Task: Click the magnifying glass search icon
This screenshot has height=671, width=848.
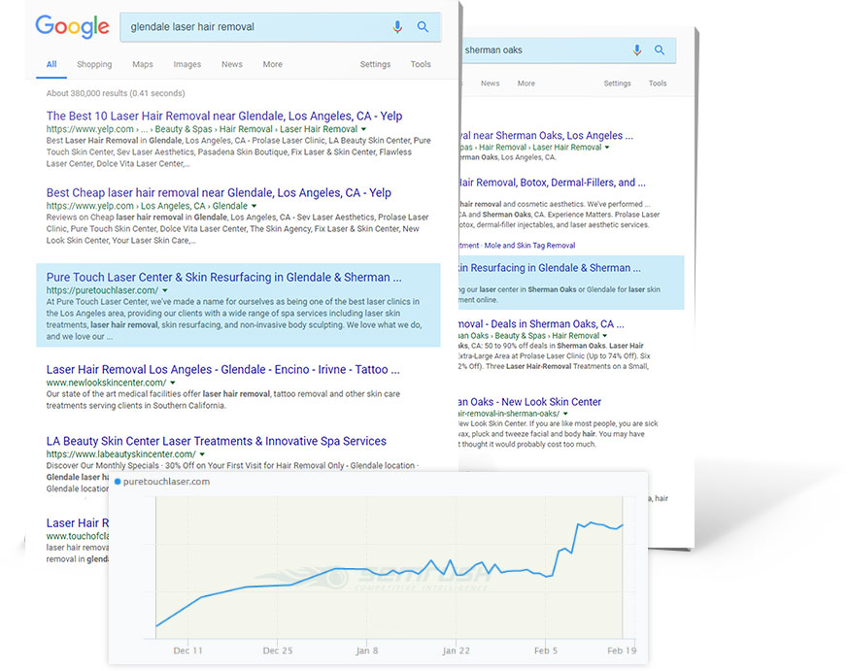Action: click(424, 26)
